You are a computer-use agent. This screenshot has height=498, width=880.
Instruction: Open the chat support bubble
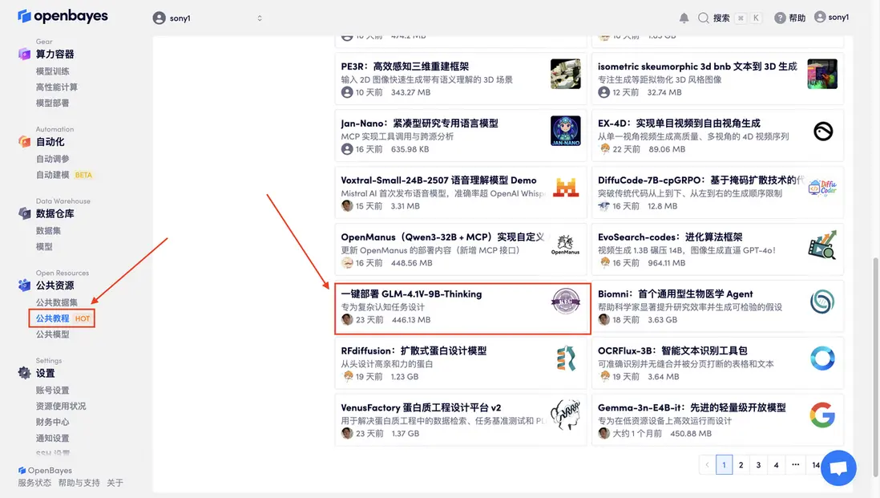pos(838,468)
